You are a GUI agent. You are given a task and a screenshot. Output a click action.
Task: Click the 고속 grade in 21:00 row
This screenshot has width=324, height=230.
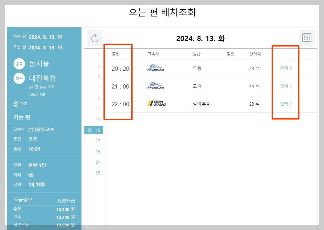(197, 86)
